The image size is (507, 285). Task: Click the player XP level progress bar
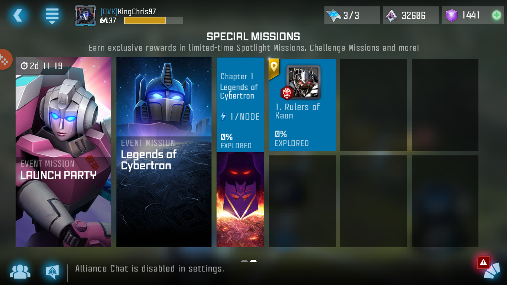154,21
